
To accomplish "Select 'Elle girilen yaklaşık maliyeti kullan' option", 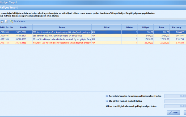I will 107,101.
